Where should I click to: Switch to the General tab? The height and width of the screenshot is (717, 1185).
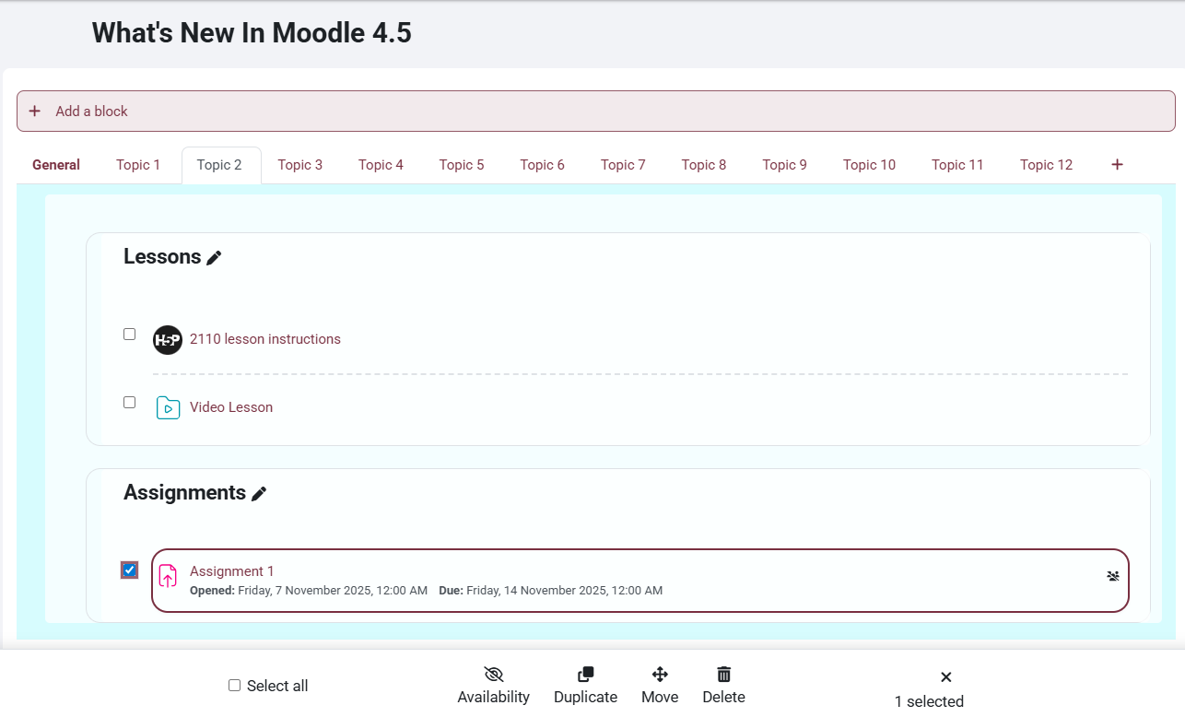56,165
